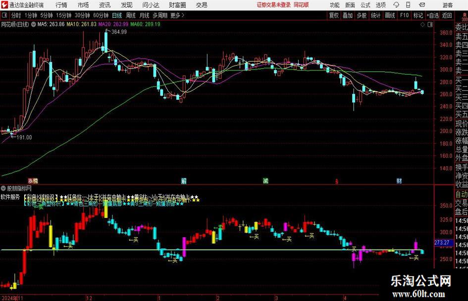Open the 功能 menu
The image size is (468, 301).
coord(335,5)
